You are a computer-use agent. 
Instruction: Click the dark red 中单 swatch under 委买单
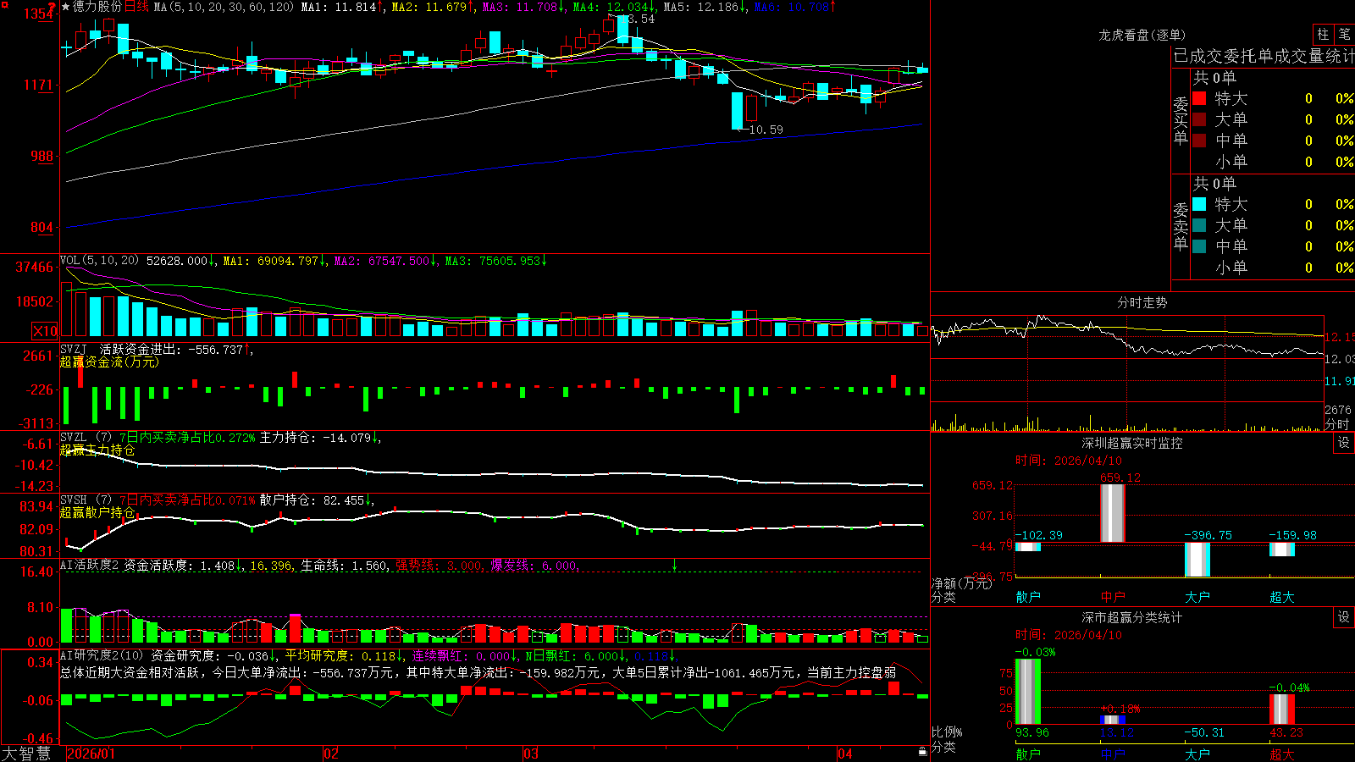coord(1199,141)
